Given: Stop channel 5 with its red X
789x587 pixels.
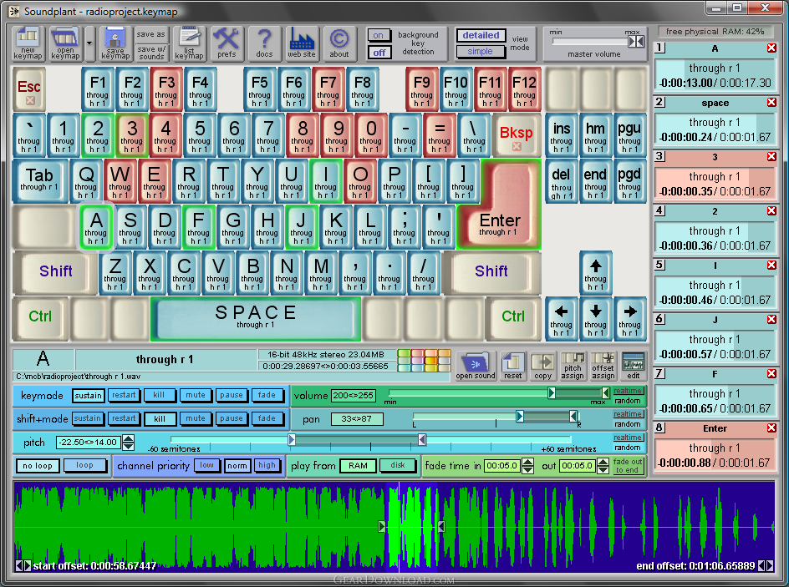Looking at the screenshot, I should coord(771,266).
